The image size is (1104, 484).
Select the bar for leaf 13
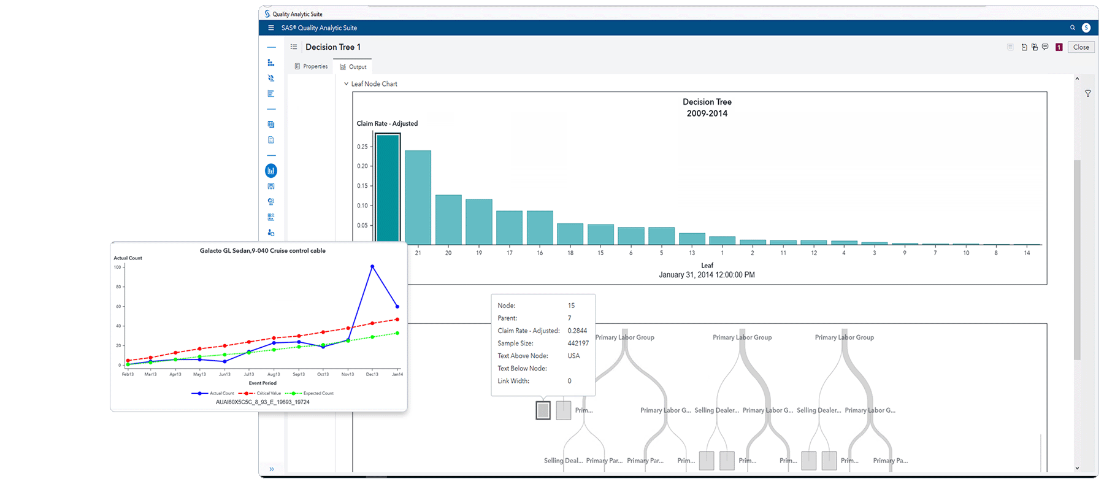click(x=692, y=239)
